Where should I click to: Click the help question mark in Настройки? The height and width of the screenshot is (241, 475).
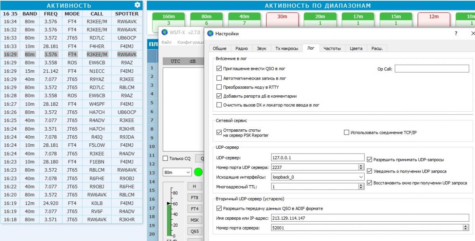coord(456,34)
